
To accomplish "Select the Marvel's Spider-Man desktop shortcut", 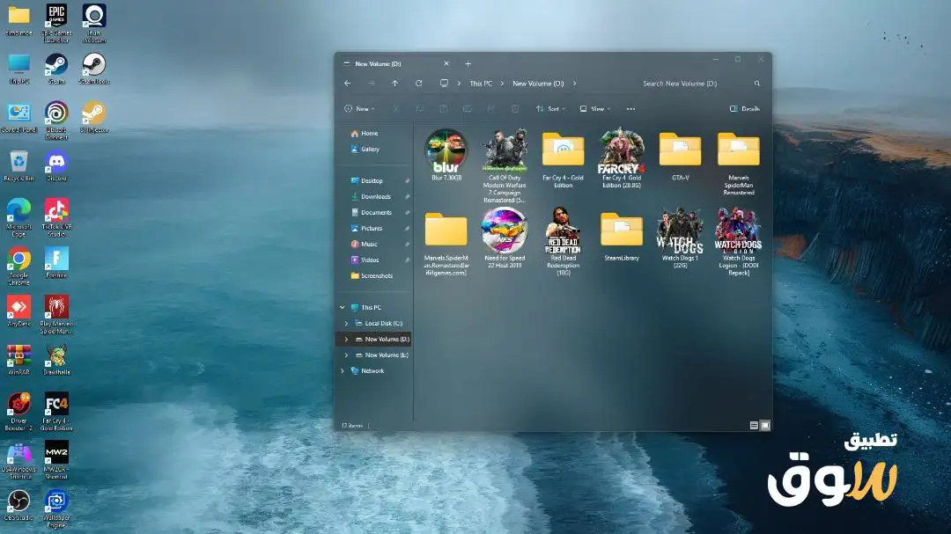I will coord(56,314).
